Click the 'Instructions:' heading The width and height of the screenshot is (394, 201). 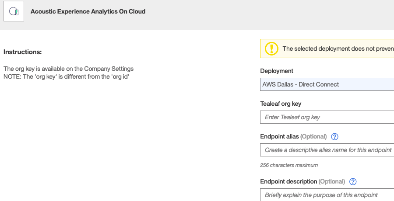coord(23,52)
